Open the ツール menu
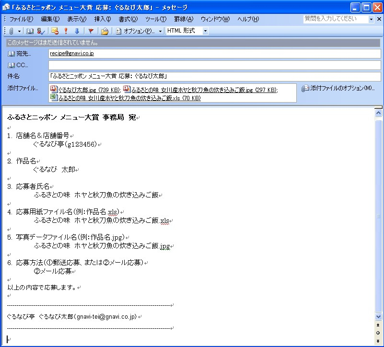This screenshot has height=347, width=384. tap(155, 19)
